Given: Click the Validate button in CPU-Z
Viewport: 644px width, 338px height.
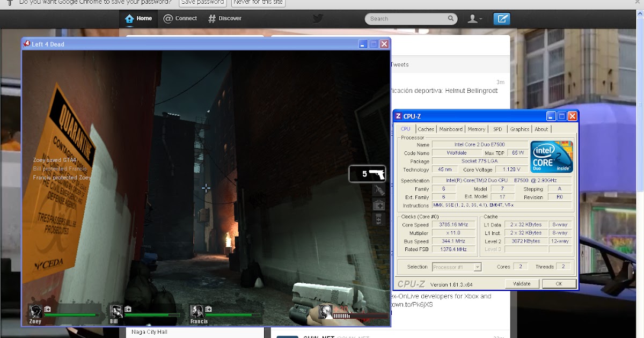Looking at the screenshot, I should 522,284.
